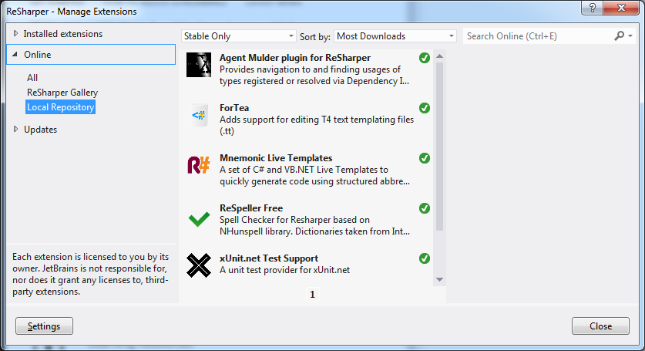Image resolution: width=645 pixels, height=351 pixels.
Task: Click the search magnifier icon
Action: click(620, 36)
